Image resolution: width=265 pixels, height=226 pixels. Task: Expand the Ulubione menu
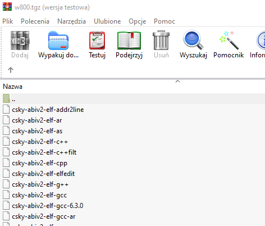[107, 21]
